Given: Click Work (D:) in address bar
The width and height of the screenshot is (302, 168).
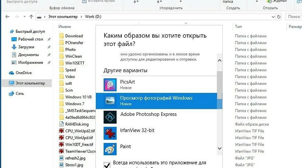Looking at the screenshot, I should pos(93,17).
